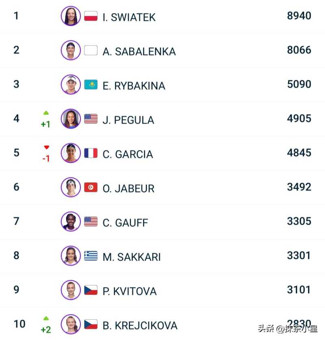Click the red down arrow for Garcia

(46, 147)
